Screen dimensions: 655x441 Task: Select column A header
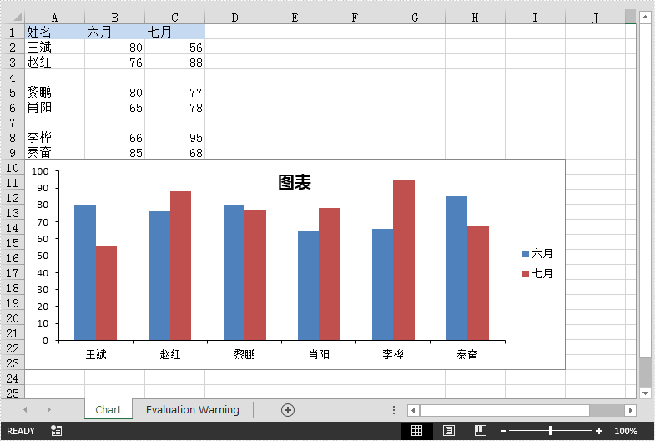pyautogui.click(x=54, y=18)
